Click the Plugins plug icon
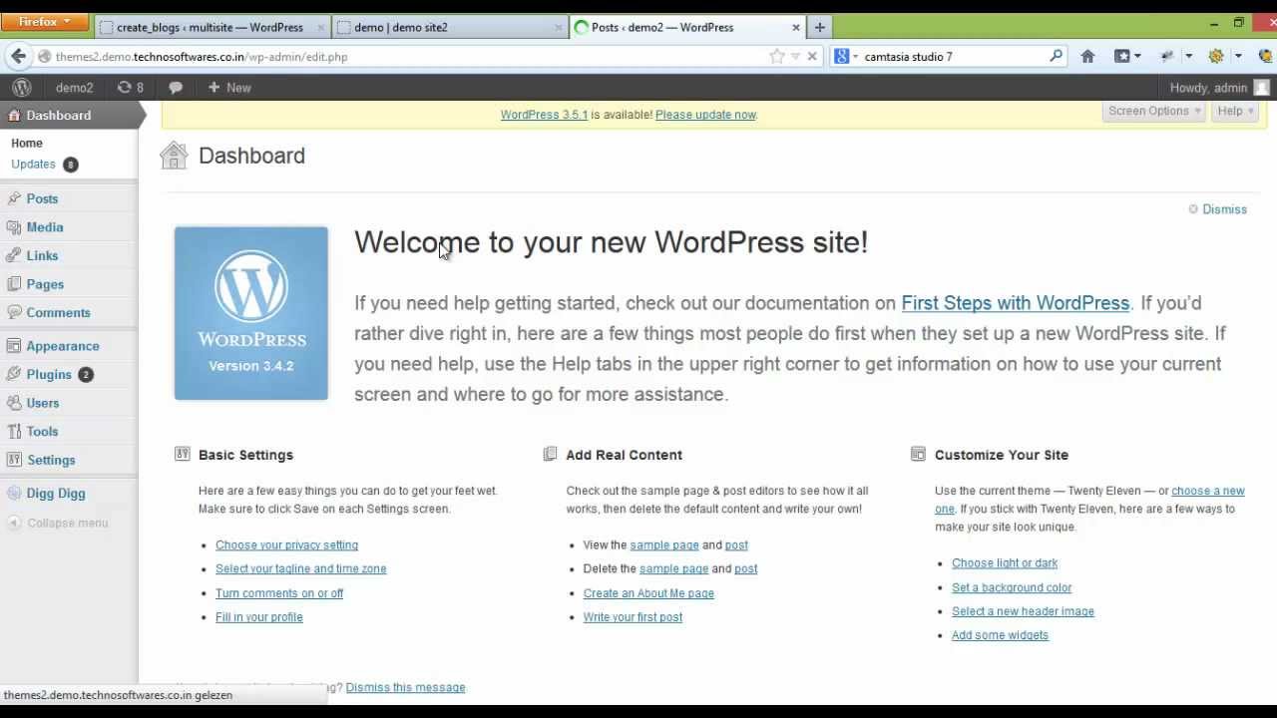The height and width of the screenshot is (718, 1277). pyautogui.click(x=13, y=375)
